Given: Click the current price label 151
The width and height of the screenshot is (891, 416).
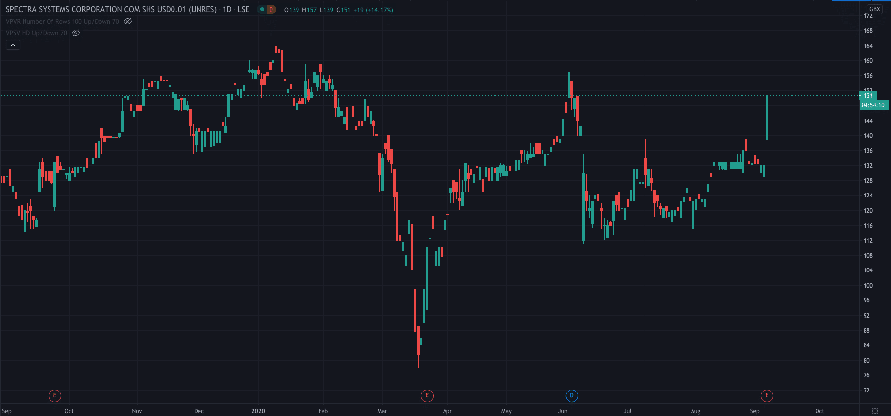Looking at the screenshot, I should pos(868,96).
